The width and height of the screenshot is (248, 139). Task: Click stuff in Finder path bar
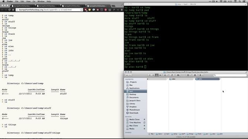(182, 134)
